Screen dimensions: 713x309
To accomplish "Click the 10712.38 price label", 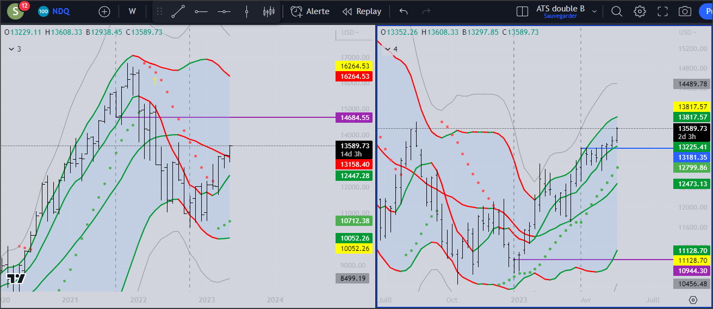I will (x=354, y=221).
